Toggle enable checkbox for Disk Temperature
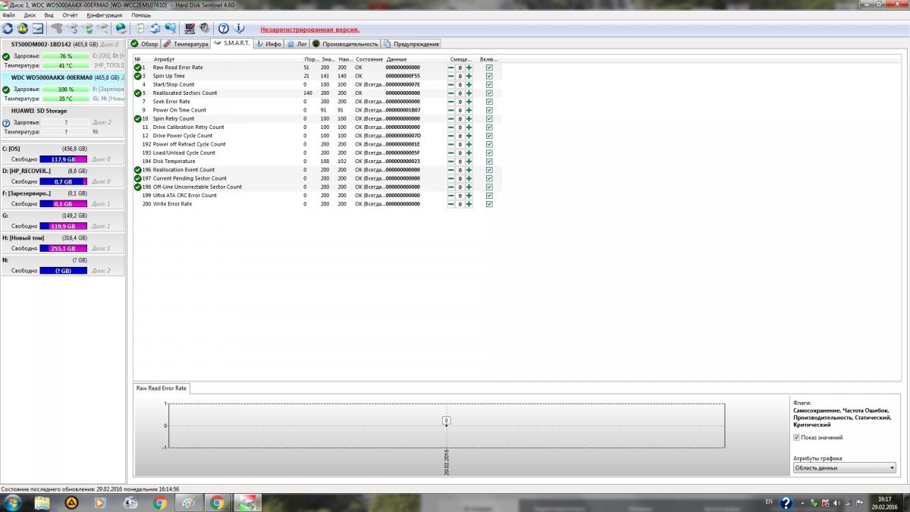This screenshot has height=512, width=910. 489,161
